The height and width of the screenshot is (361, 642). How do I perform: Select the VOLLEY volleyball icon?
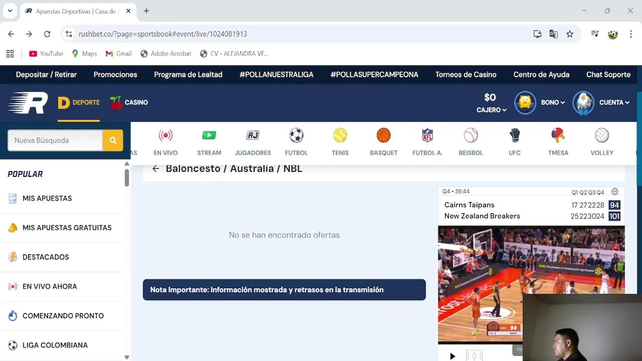click(x=602, y=135)
